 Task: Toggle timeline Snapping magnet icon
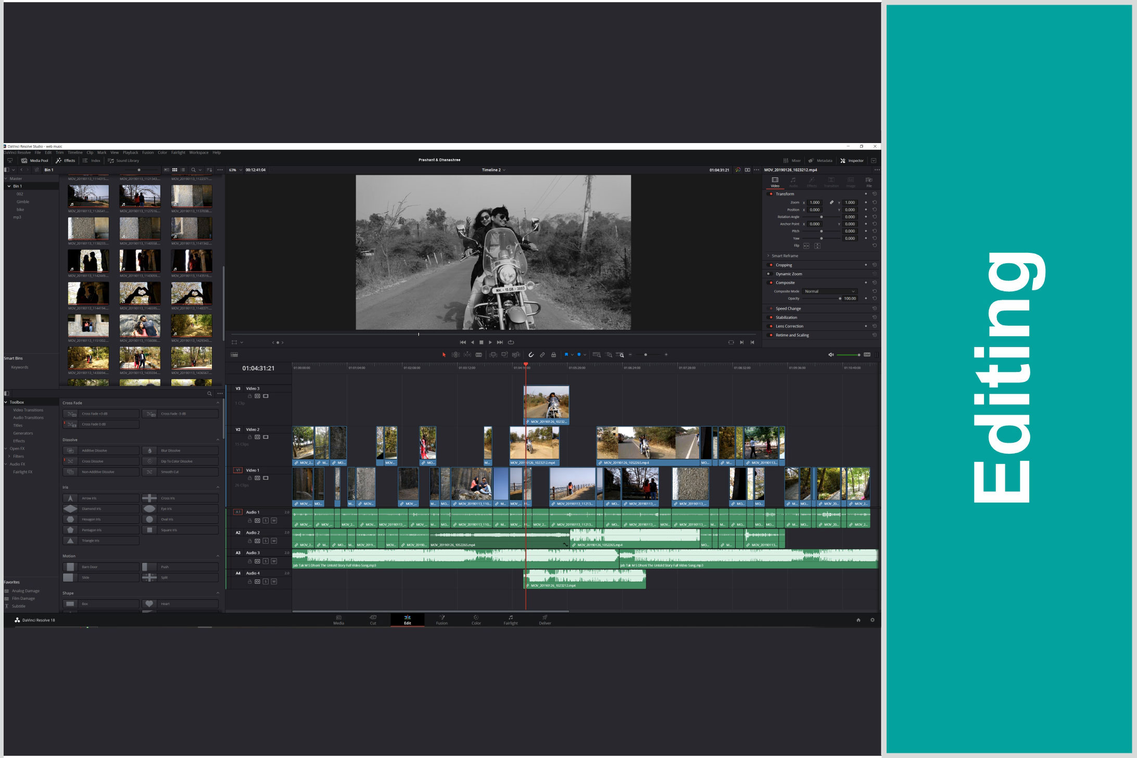coord(531,355)
